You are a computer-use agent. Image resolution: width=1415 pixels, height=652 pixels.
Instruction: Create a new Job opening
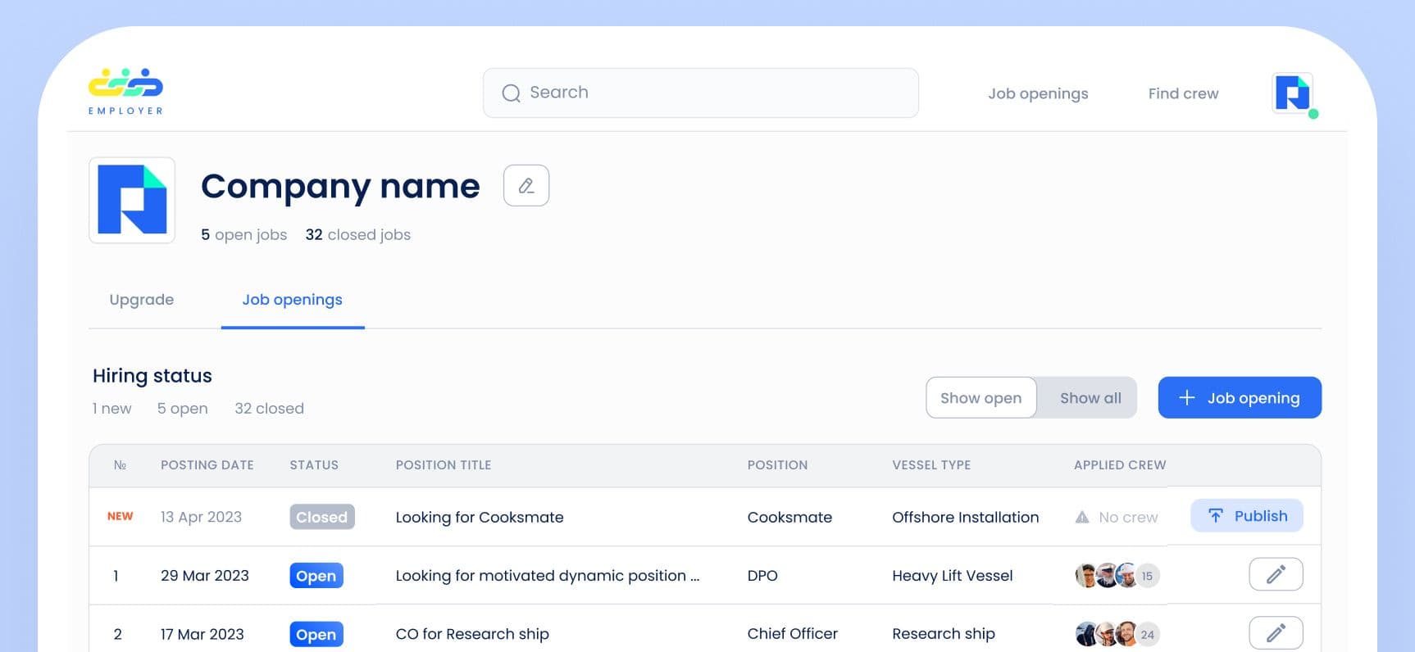pyautogui.click(x=1239, y=398)
